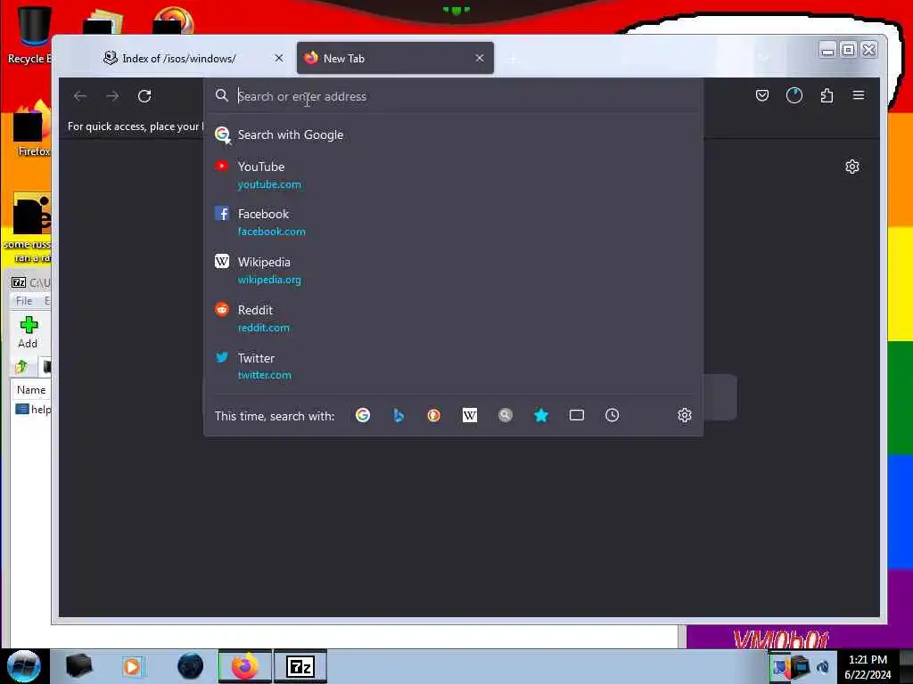The height and width of the screenshot is (684, 913).
Task: Open the Windows Start button
Action: click(x=24, y=666)
